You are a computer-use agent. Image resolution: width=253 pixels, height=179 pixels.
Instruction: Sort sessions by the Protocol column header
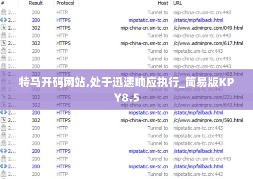[65, 3]
